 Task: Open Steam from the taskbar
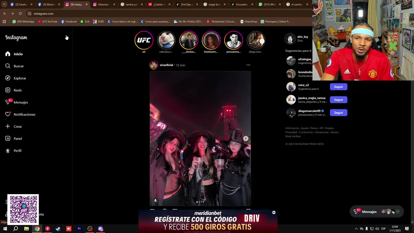coord(58,229)
